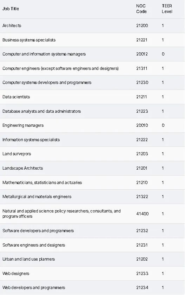This screenshot has width=185, height=295.
Task: Click the Land surveyors job title
Action: (x=17, y=154)
